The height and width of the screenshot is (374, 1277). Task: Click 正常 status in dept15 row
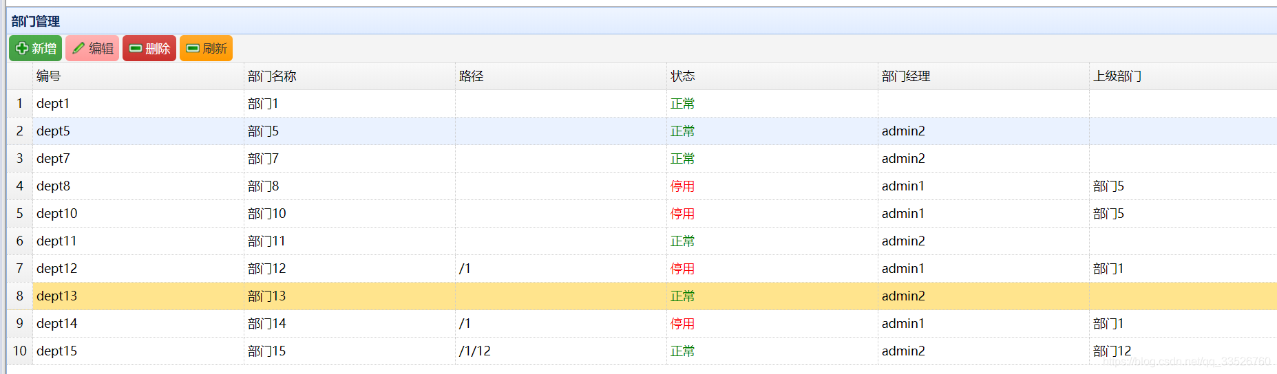[683, 351]
